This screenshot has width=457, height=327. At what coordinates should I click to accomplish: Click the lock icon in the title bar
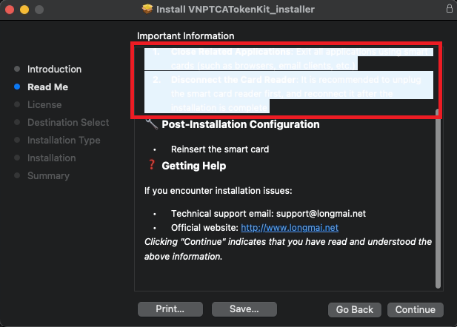(450, 9)
